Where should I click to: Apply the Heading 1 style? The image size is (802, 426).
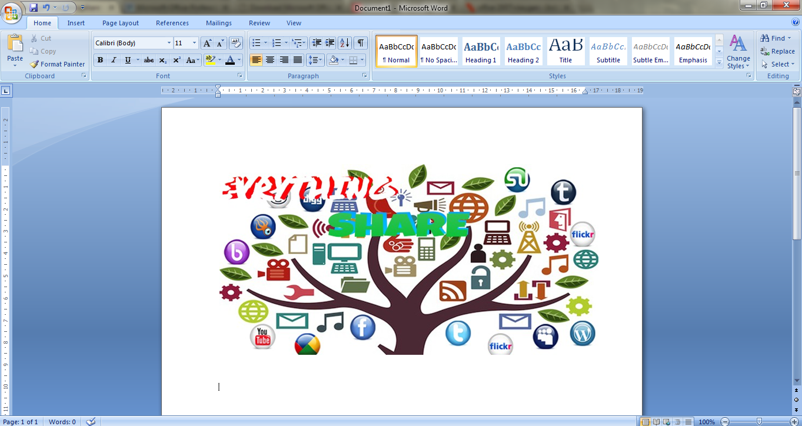pyautogui.click(x=481, y=51)
